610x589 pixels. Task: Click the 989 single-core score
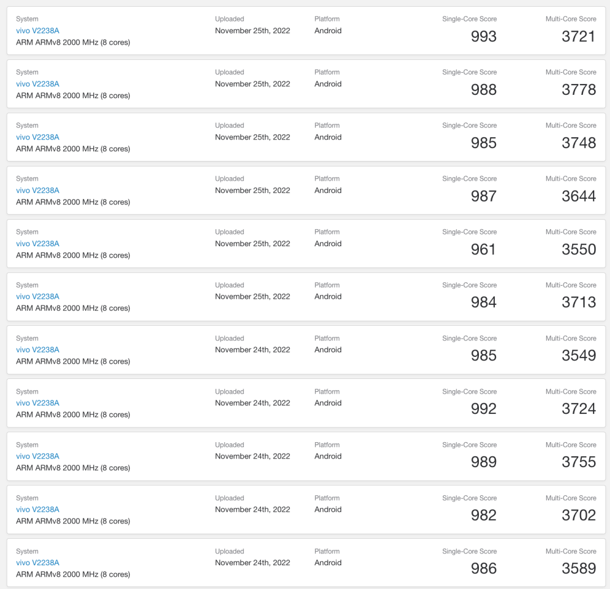(x=483, y=462)
